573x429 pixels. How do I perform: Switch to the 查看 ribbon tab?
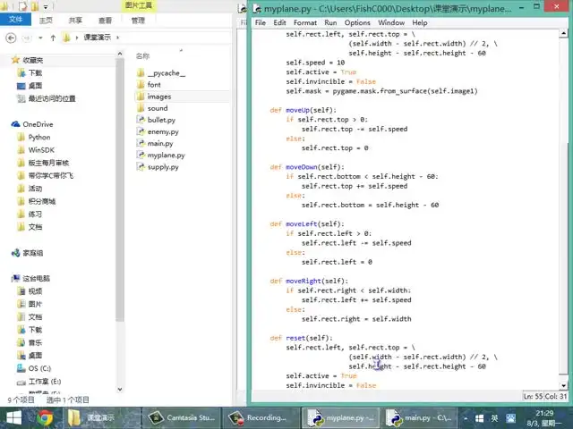106,20
